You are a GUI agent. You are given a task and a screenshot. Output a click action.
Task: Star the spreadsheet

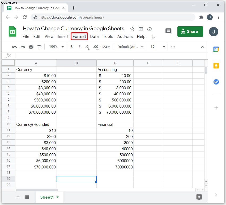click(x=132, y=29)
